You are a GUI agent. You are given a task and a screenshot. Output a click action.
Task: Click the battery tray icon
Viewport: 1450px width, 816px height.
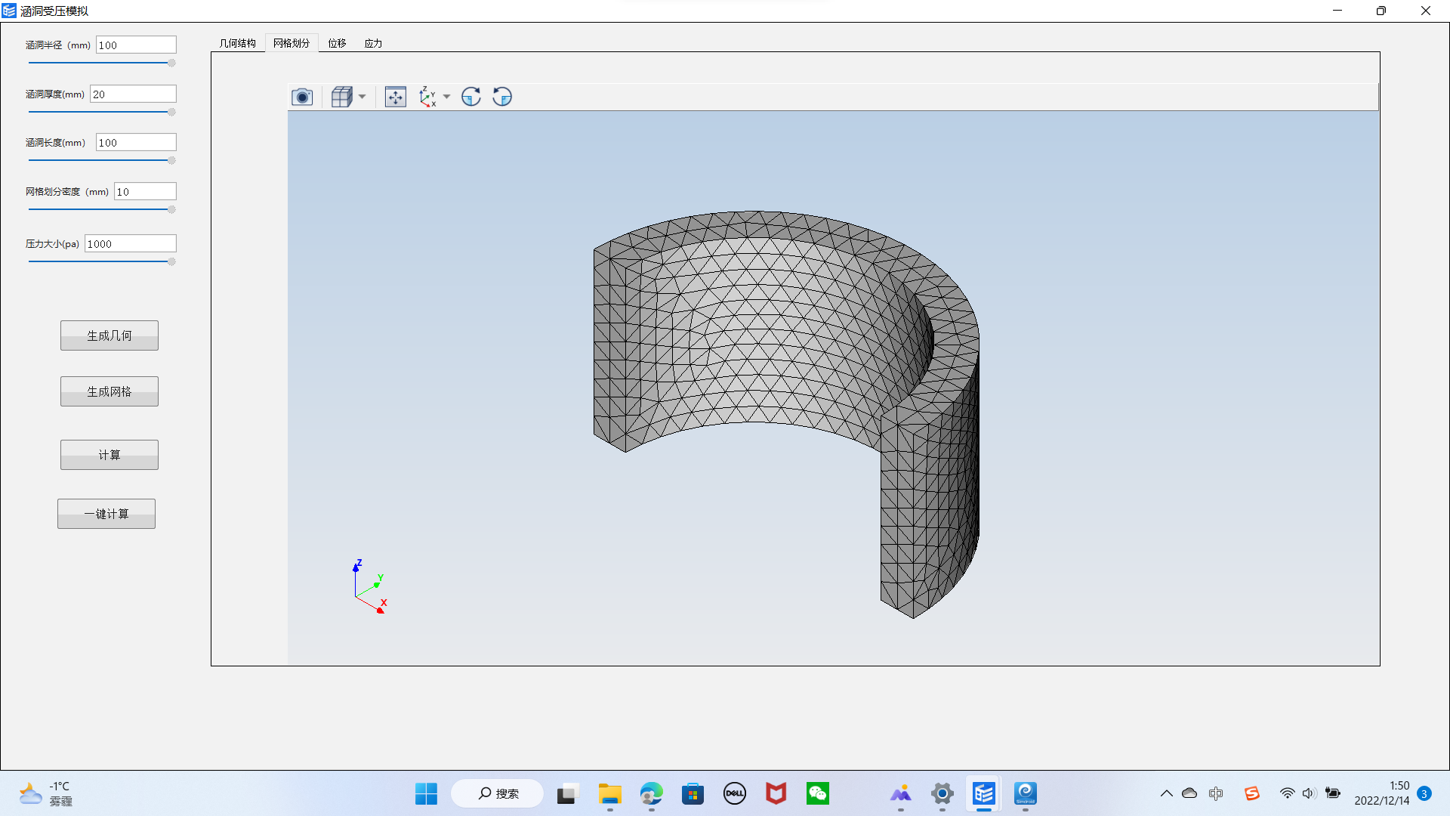(x=1333, y=793)
